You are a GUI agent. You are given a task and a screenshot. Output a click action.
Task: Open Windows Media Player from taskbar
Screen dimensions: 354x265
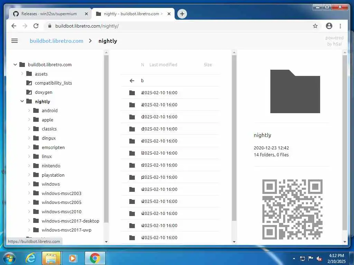coord(73,258)
